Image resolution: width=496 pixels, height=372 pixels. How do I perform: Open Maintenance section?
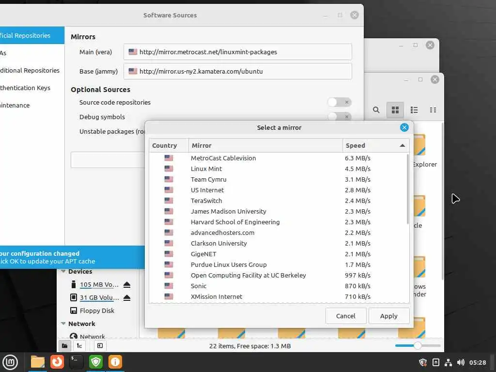pyautogui.click(x=32, y=105)
